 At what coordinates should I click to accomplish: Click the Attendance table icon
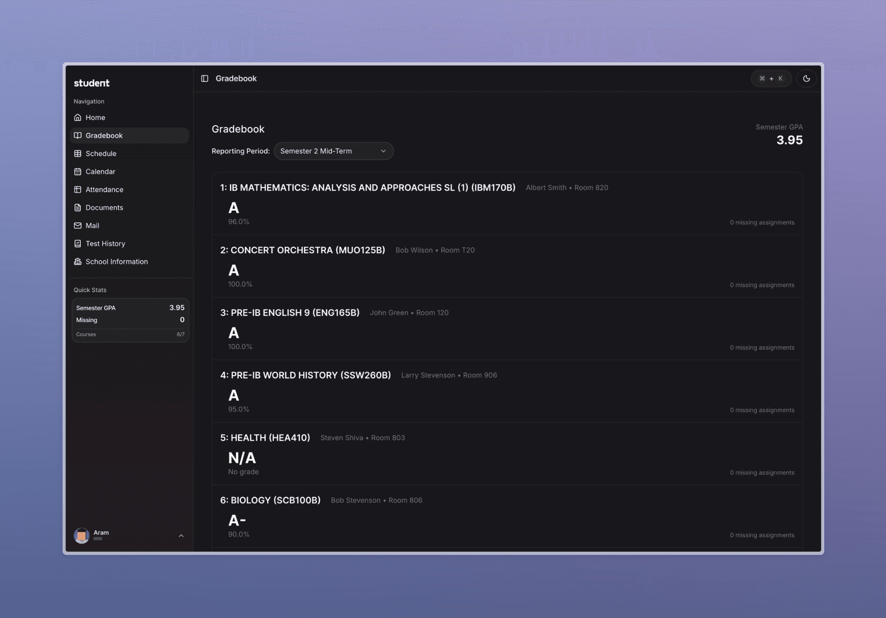78,189
